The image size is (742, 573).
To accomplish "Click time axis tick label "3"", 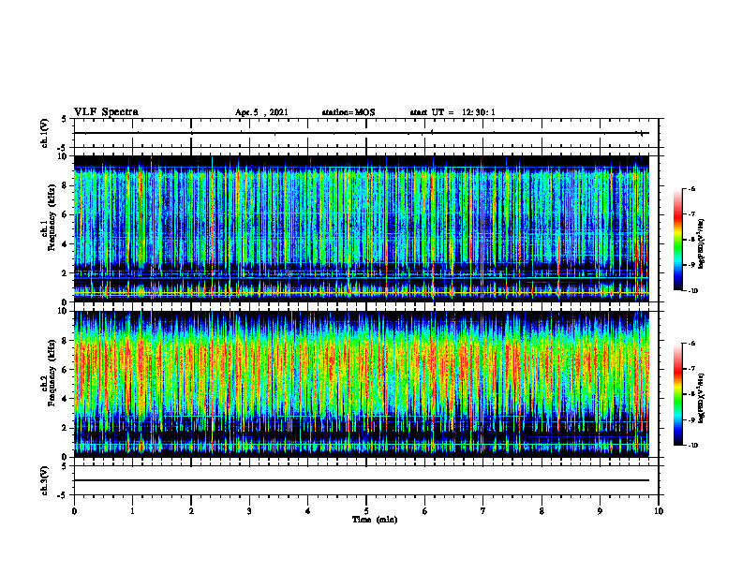I will click(249, 511).
